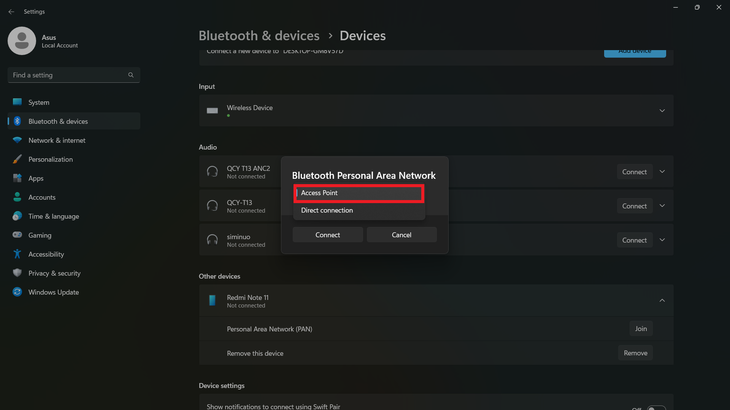730x410 pixels.
Task: Click the Bluetooth sidebar icon
Action: [x=17, y=121]
